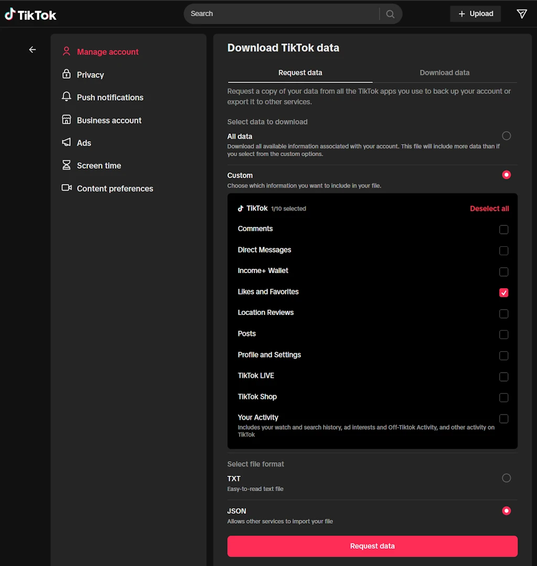Click the Request data button
Viewport: 537px width, 566px height.
(372, 546)
